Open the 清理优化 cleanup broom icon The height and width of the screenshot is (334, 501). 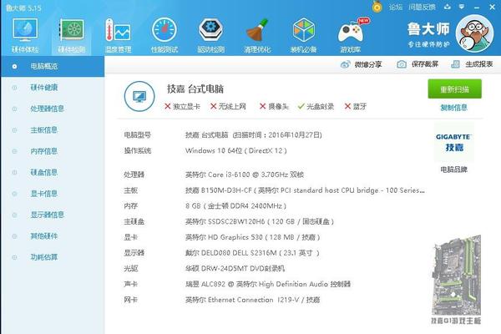pos(257,35)
